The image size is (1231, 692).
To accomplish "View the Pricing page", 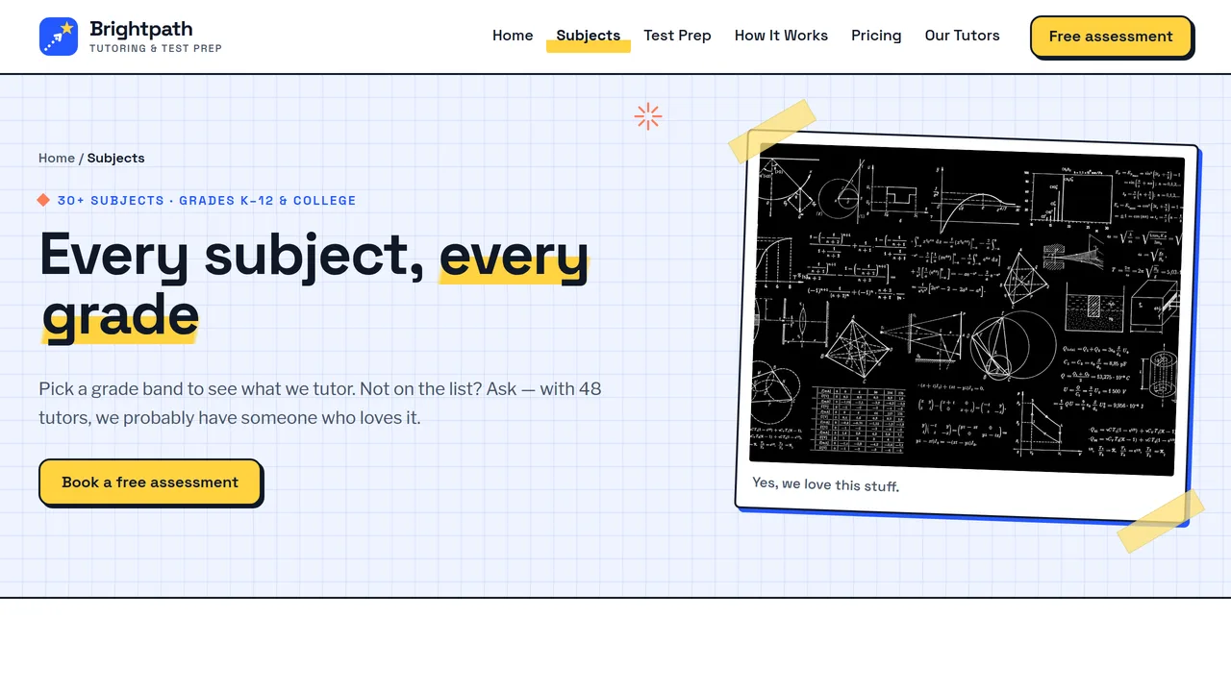I will click(x=876, y=36).
